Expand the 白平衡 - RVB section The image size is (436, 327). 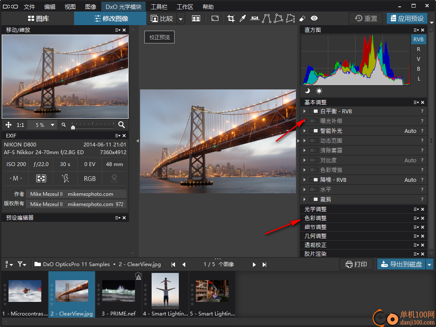(304, 111)
